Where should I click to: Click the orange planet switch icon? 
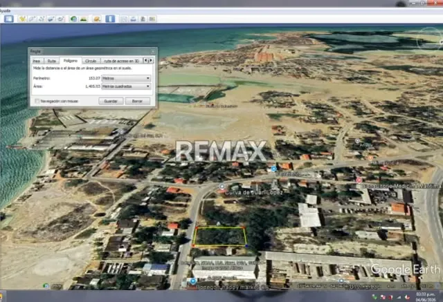point(97,19)
